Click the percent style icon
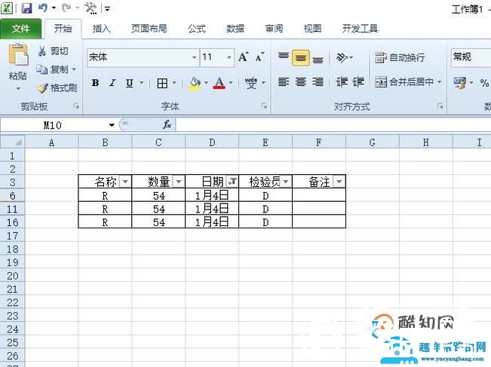 point(484,83)
